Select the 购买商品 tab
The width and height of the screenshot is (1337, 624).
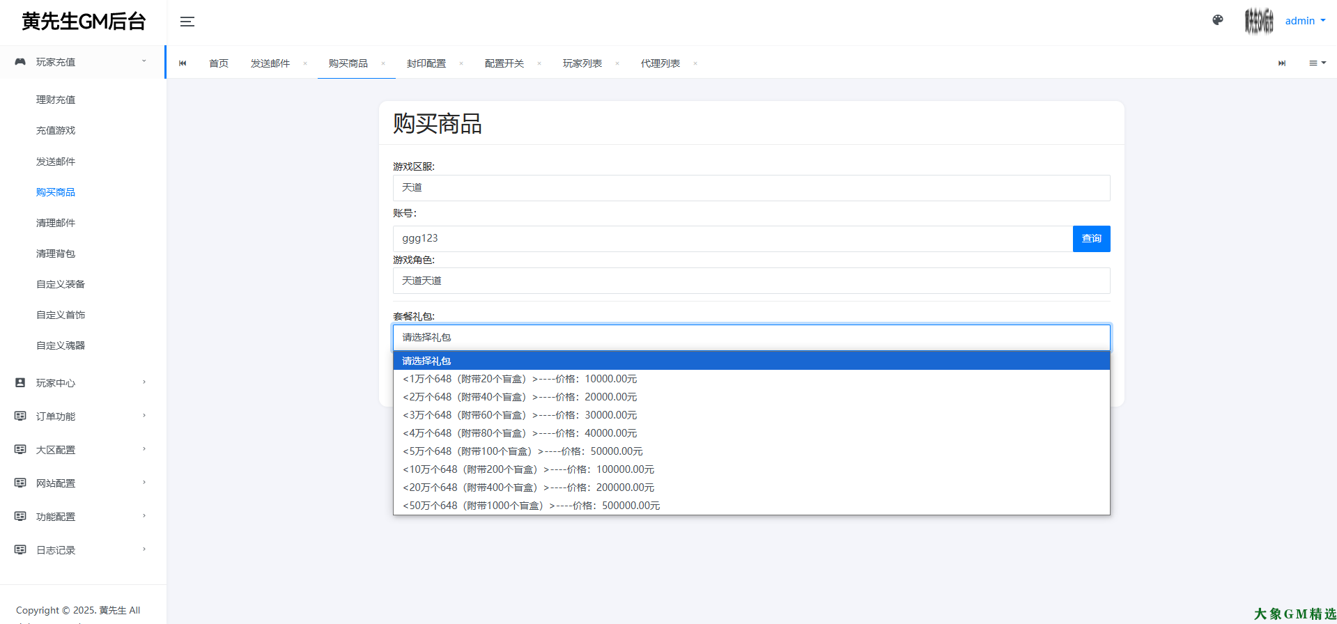click(348, 63)
